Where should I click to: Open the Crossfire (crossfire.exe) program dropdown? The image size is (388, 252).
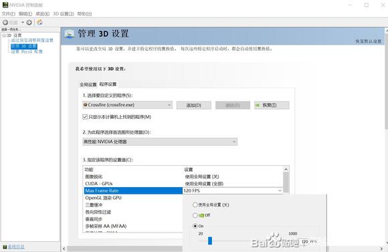(x=127, y=105)
